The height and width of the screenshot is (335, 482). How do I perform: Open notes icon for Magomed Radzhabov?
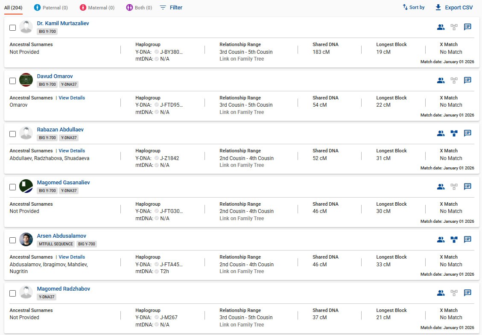click(x=467, y=293)
